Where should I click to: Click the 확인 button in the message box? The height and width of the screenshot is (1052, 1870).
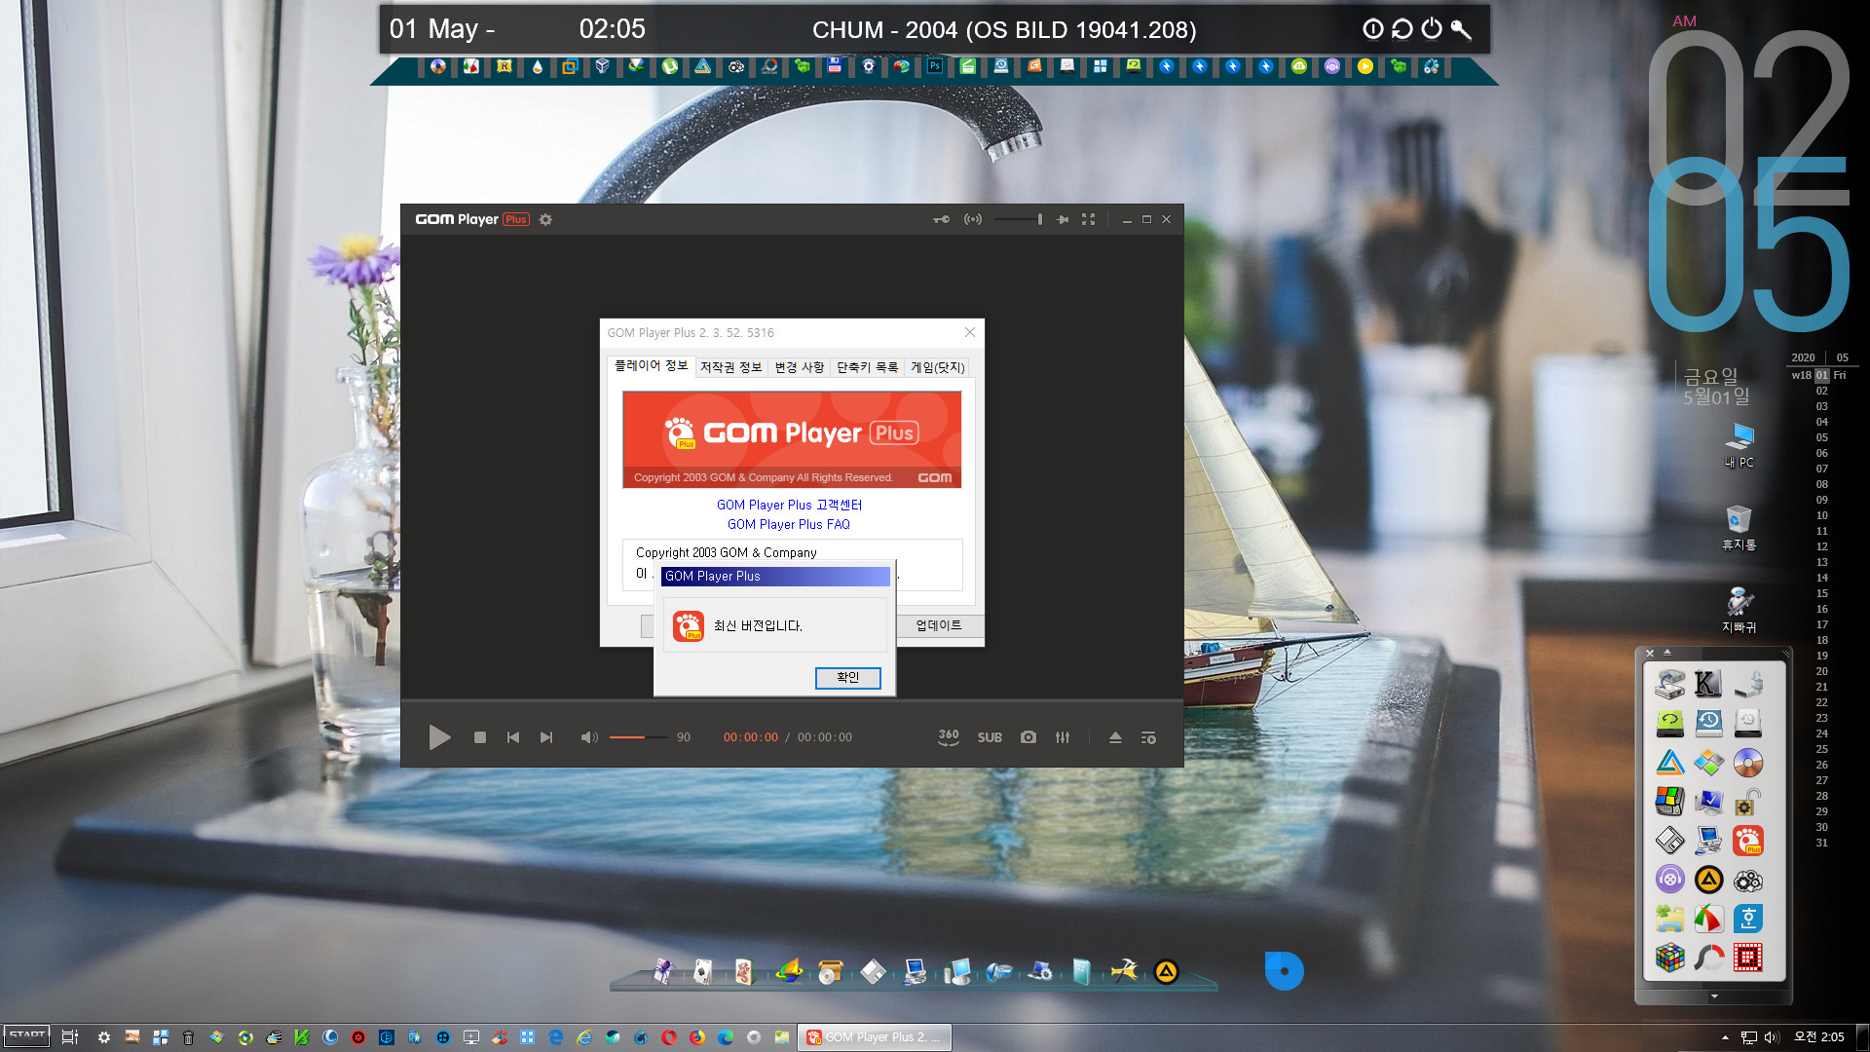tap(847, 677)
